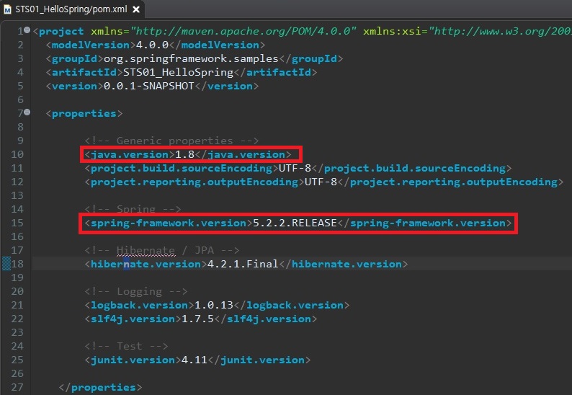
Task: Select the STS01_HelloSpring/pom.xml editor tab
Action: point(71,9)
